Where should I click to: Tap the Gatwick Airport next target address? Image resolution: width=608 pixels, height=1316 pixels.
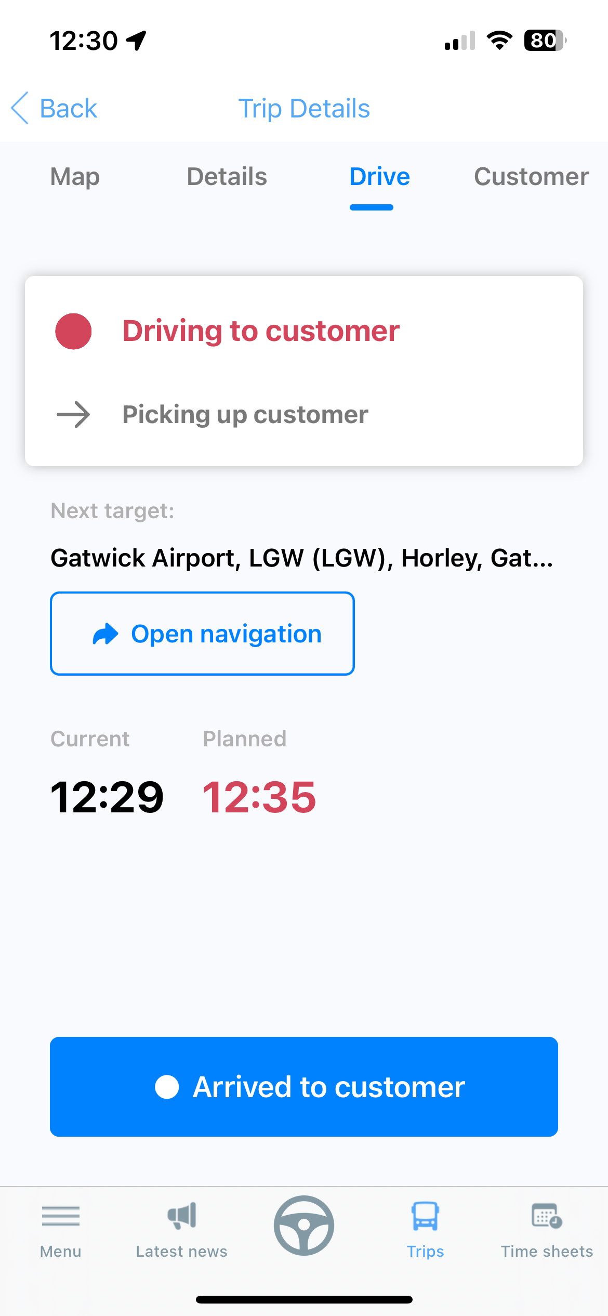302,558
